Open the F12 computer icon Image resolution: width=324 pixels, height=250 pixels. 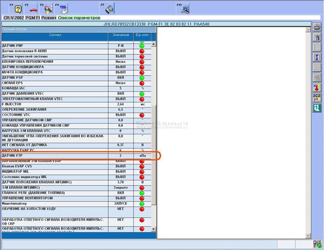[x=185, y=8]
